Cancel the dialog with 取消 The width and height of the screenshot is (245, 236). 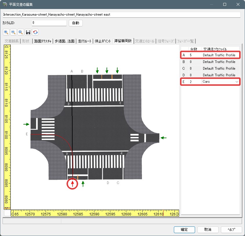(208, 230)
